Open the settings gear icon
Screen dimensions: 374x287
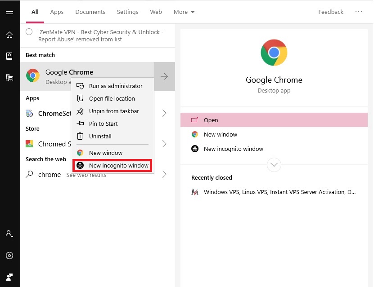9,256
